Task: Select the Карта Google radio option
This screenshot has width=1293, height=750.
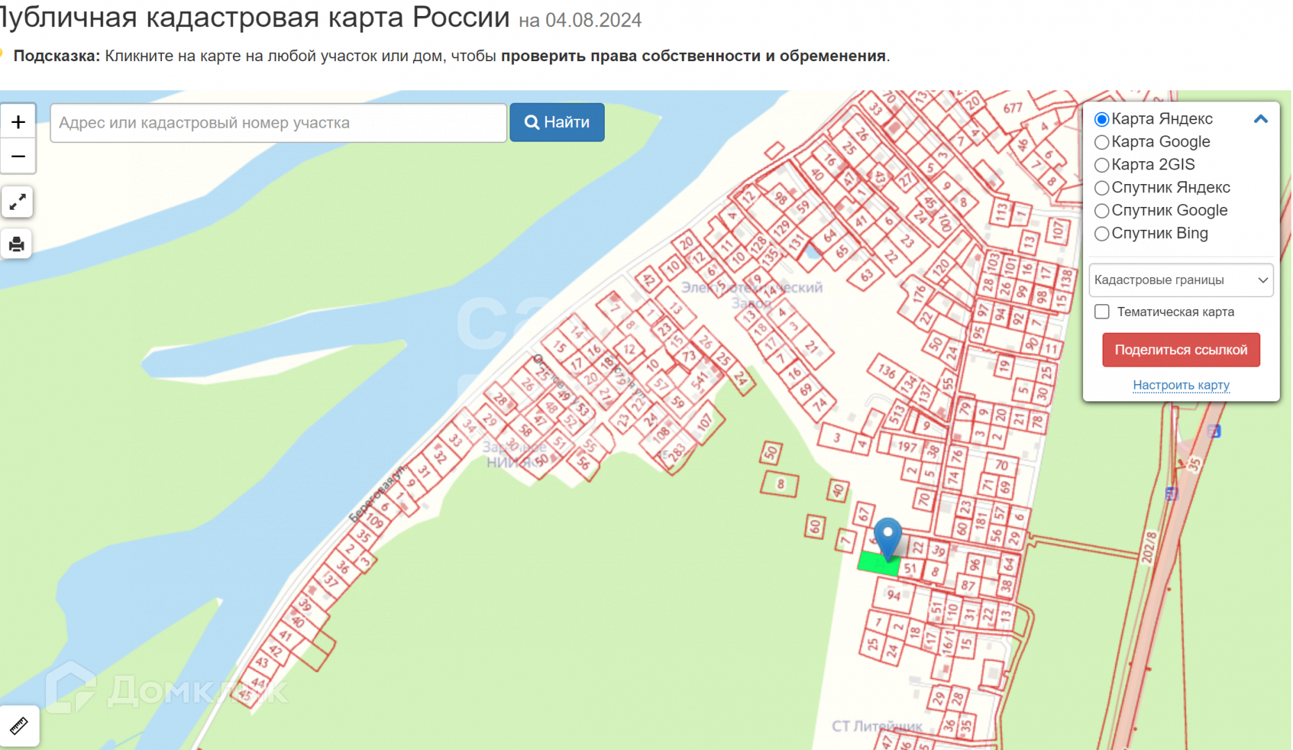Action: point(1102,142)
